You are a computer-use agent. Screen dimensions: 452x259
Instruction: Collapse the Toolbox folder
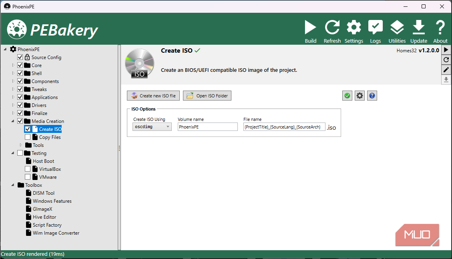point(13,185)
